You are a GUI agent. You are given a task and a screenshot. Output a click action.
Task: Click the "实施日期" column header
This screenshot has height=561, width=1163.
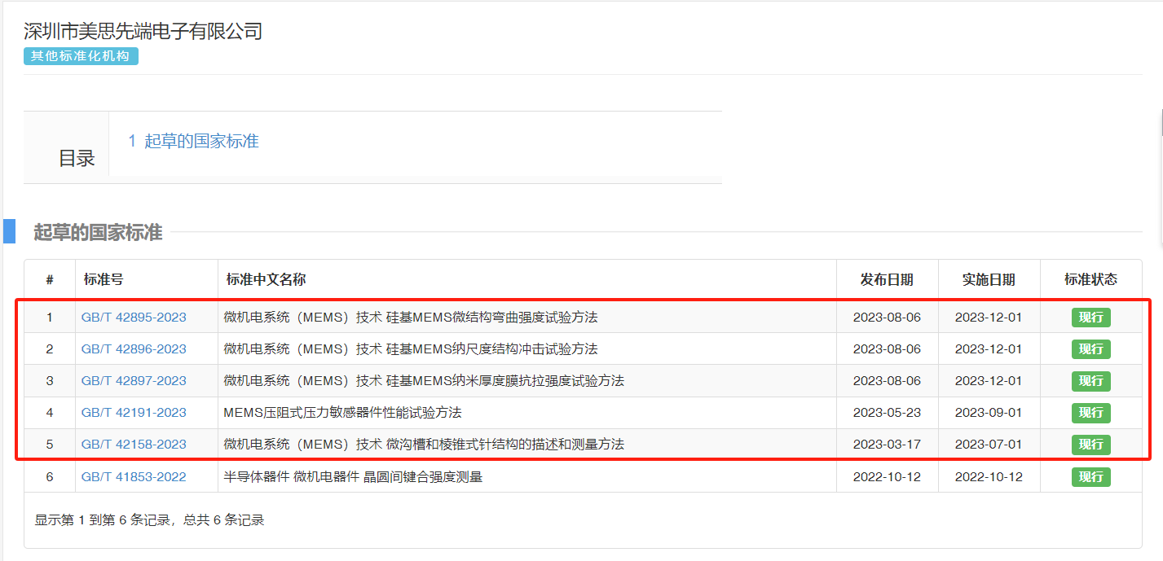pos(989,280)
